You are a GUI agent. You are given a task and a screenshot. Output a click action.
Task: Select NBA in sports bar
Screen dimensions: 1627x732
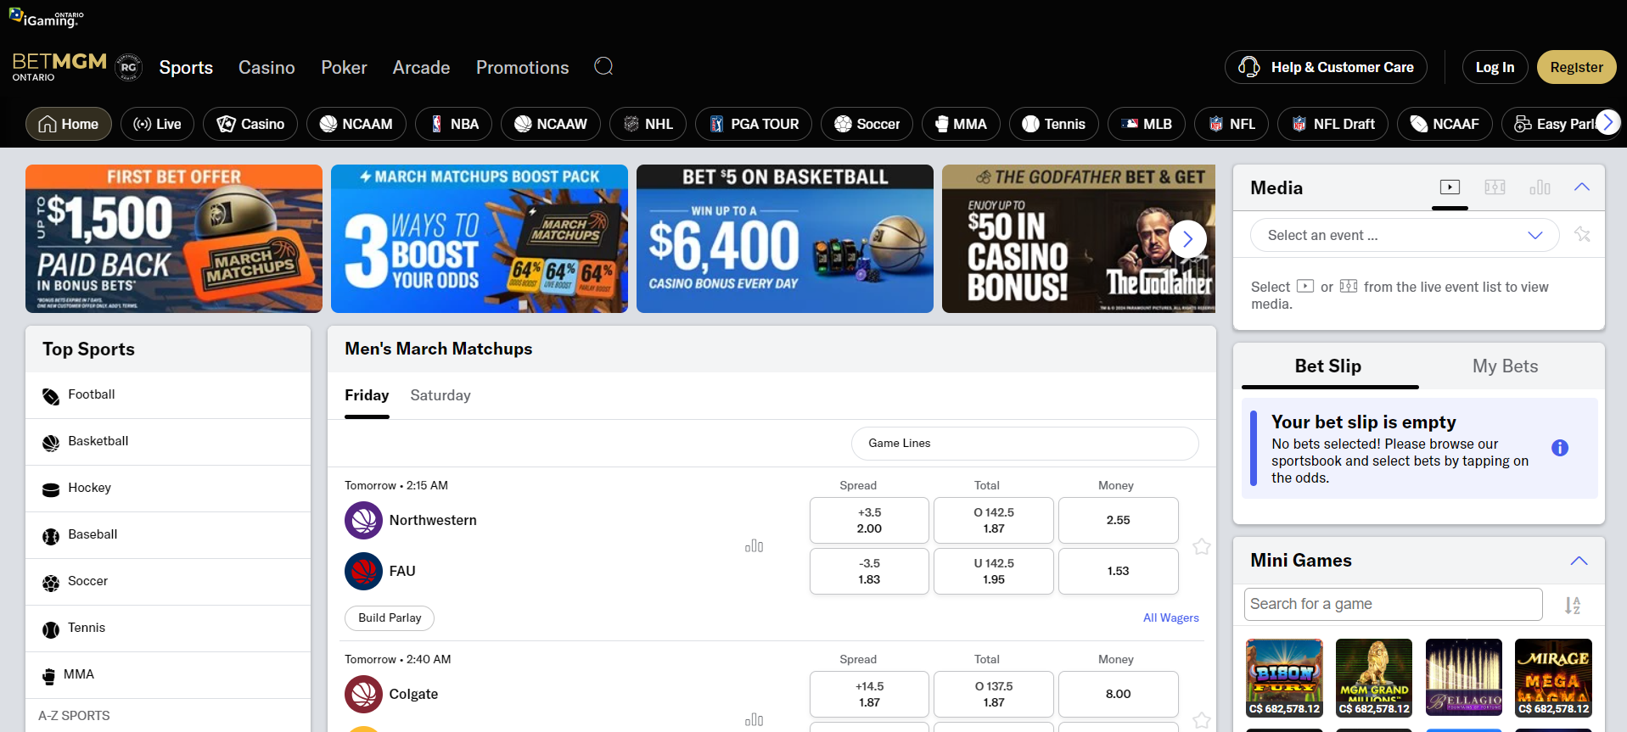click(453, 124)
